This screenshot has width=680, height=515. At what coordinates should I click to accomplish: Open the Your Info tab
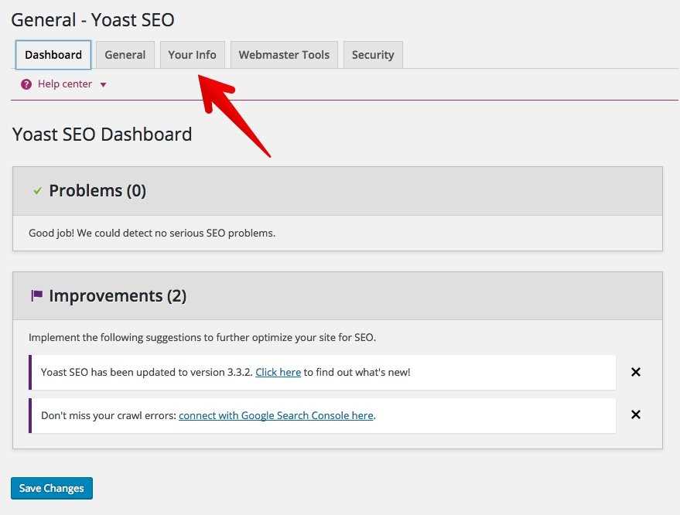192,54
